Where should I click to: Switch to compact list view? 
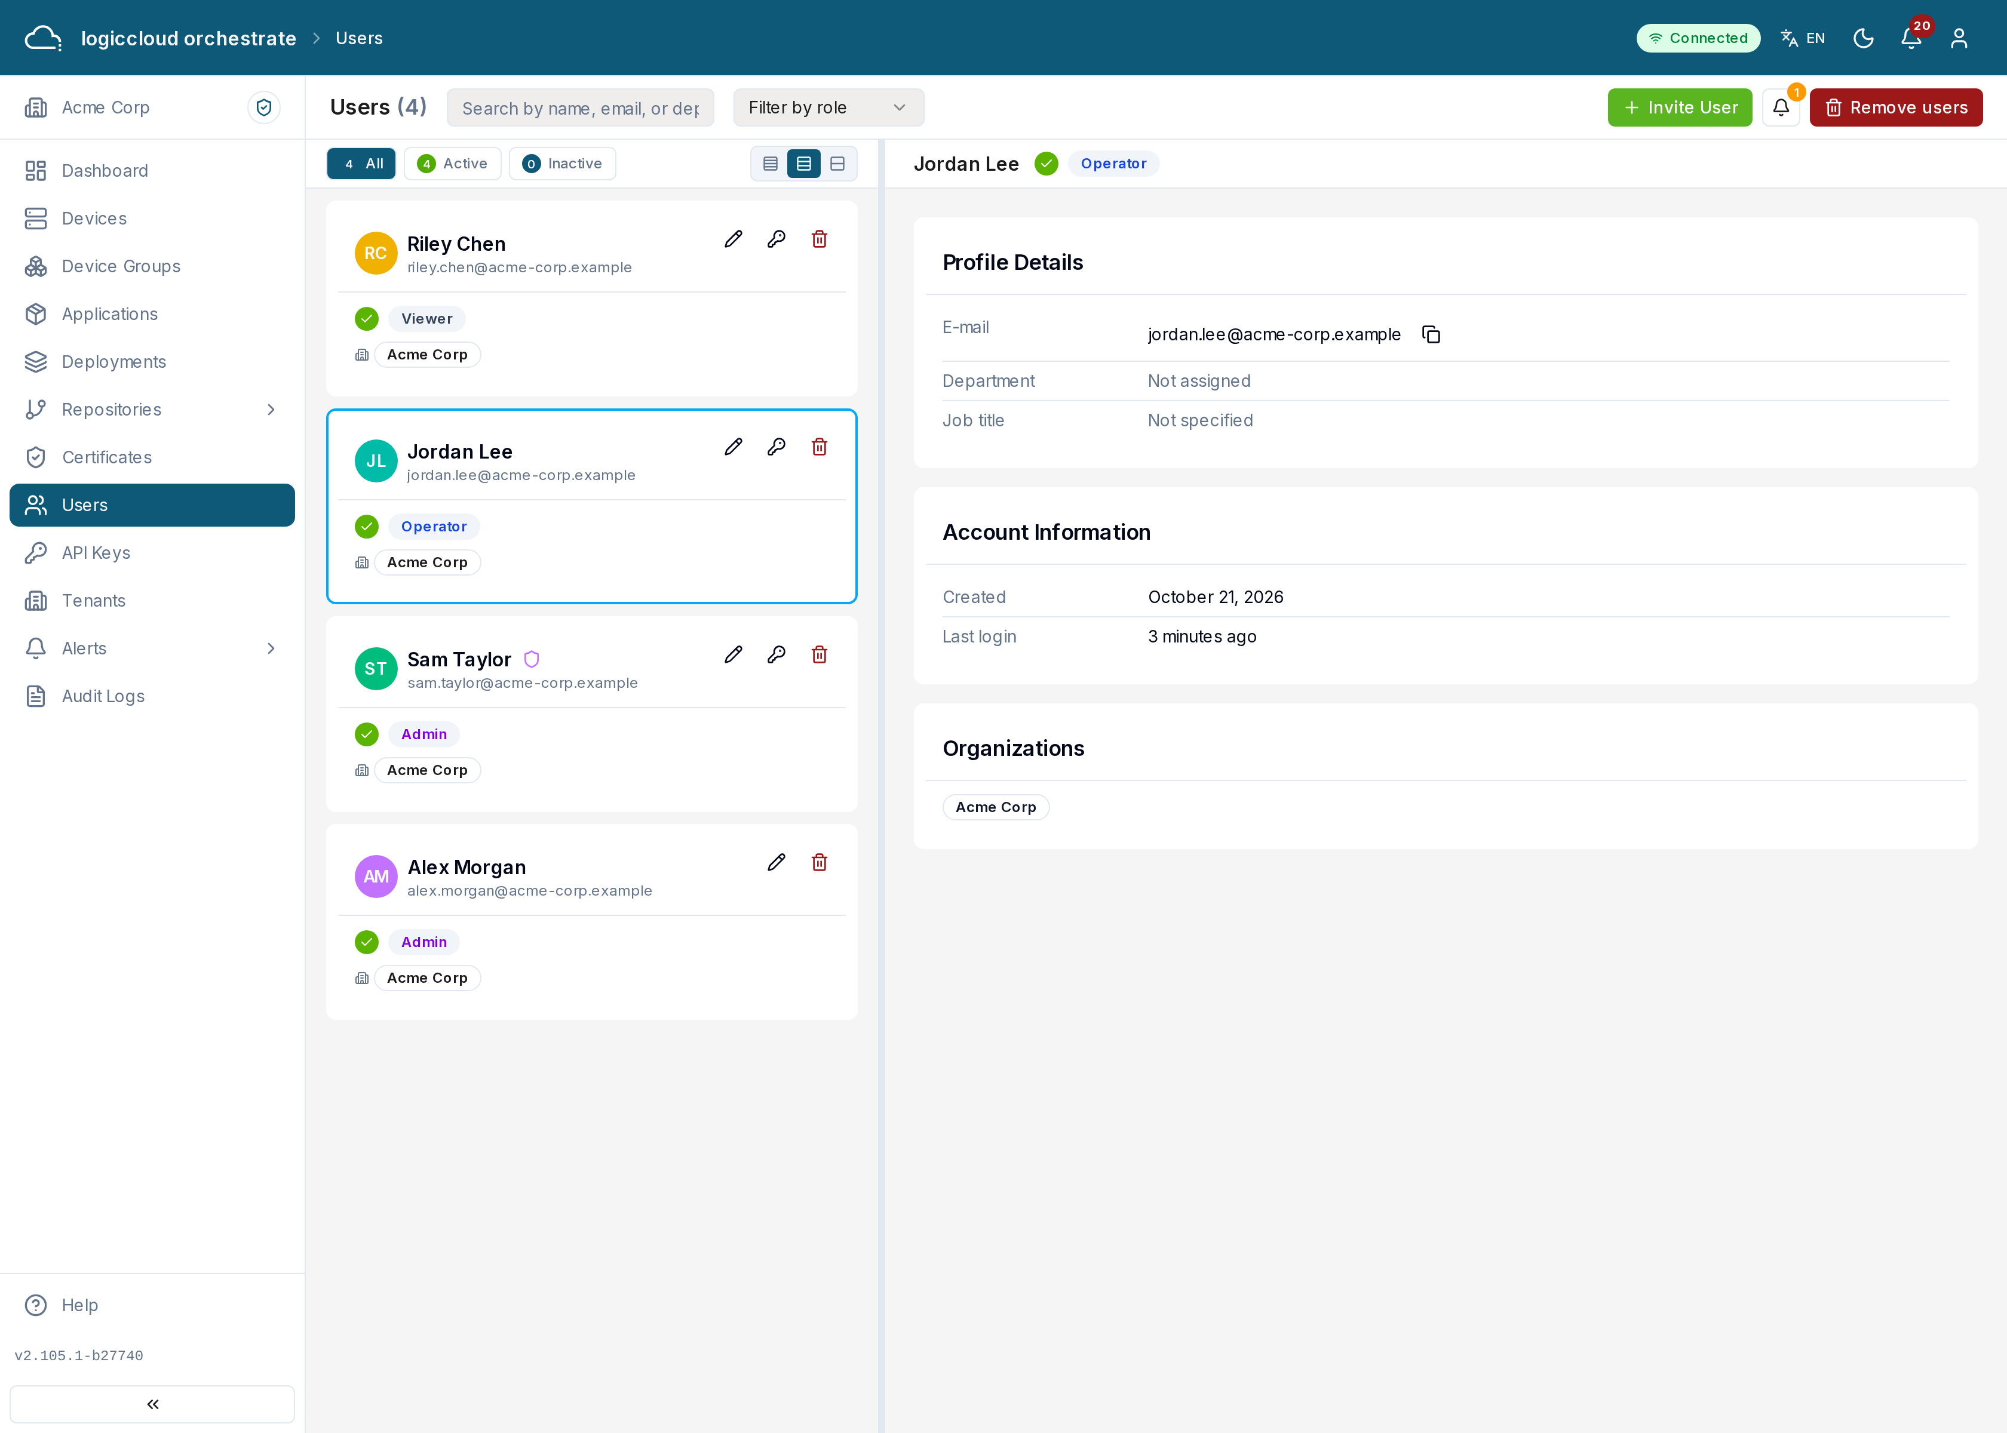[771, 164]
